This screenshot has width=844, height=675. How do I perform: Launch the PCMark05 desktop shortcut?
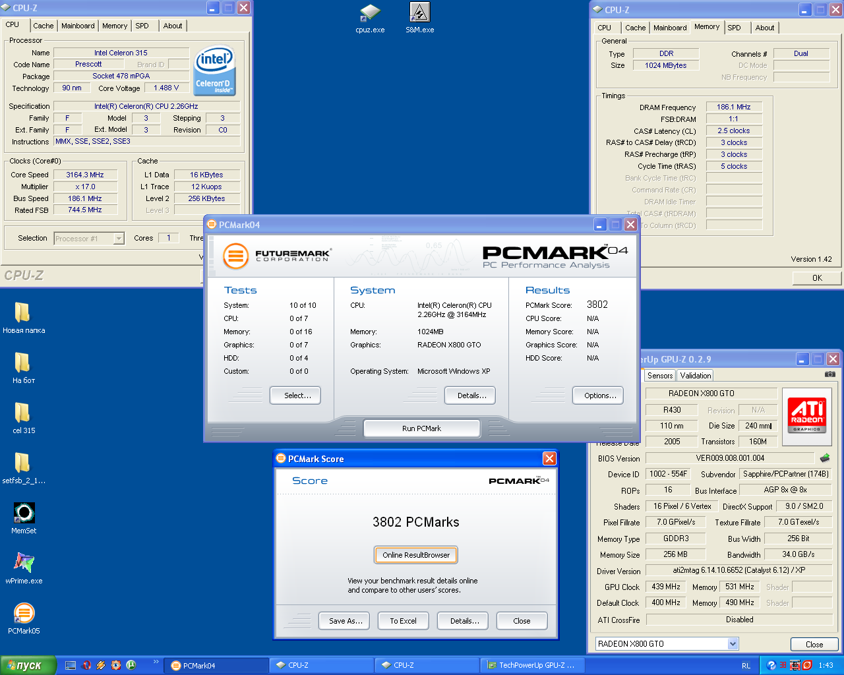coord(24,618)
